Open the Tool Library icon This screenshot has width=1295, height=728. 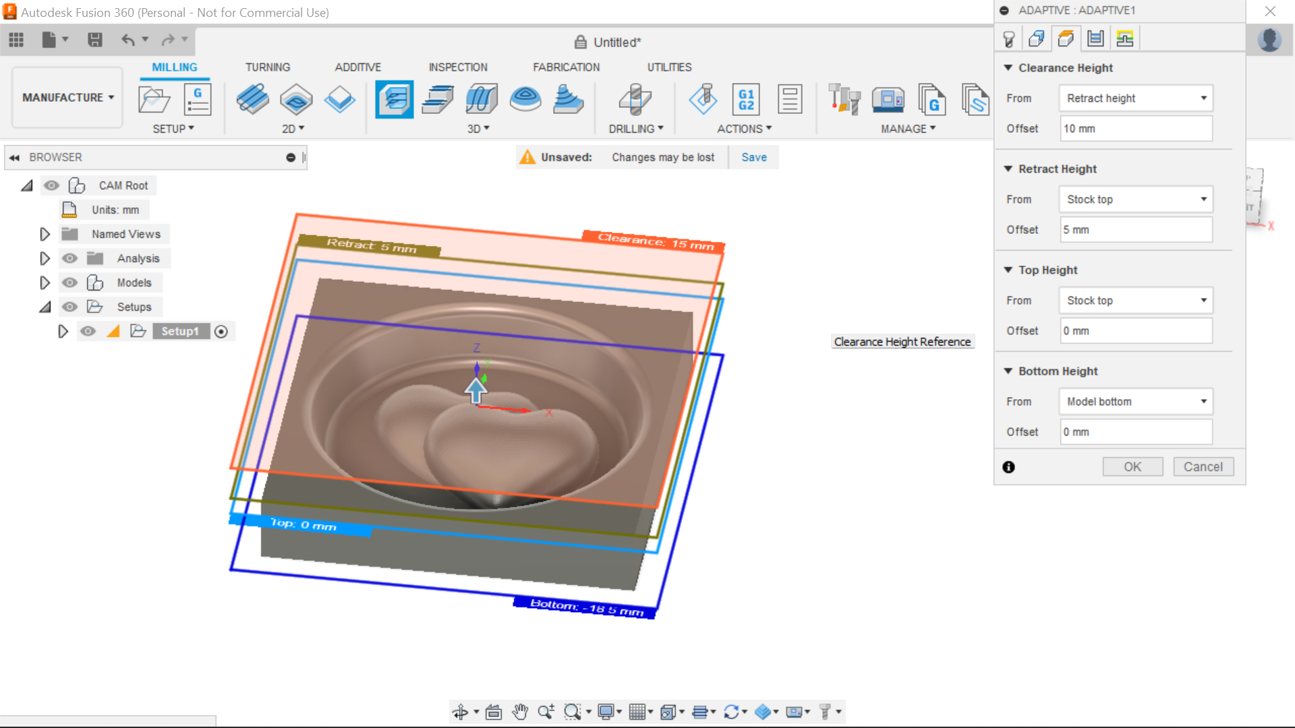(844, 100)
